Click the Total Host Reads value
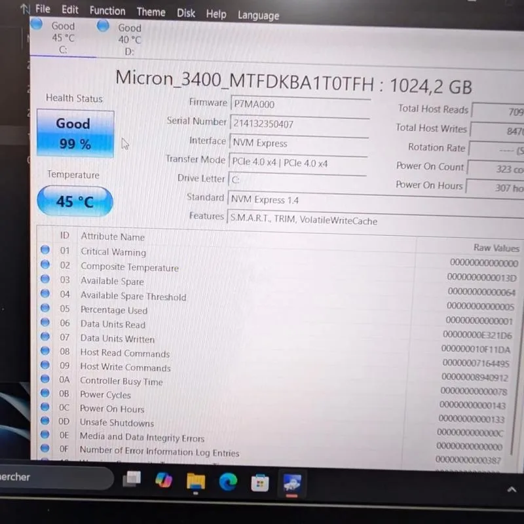This screenshot has height=524, width=524. (498, 111)
